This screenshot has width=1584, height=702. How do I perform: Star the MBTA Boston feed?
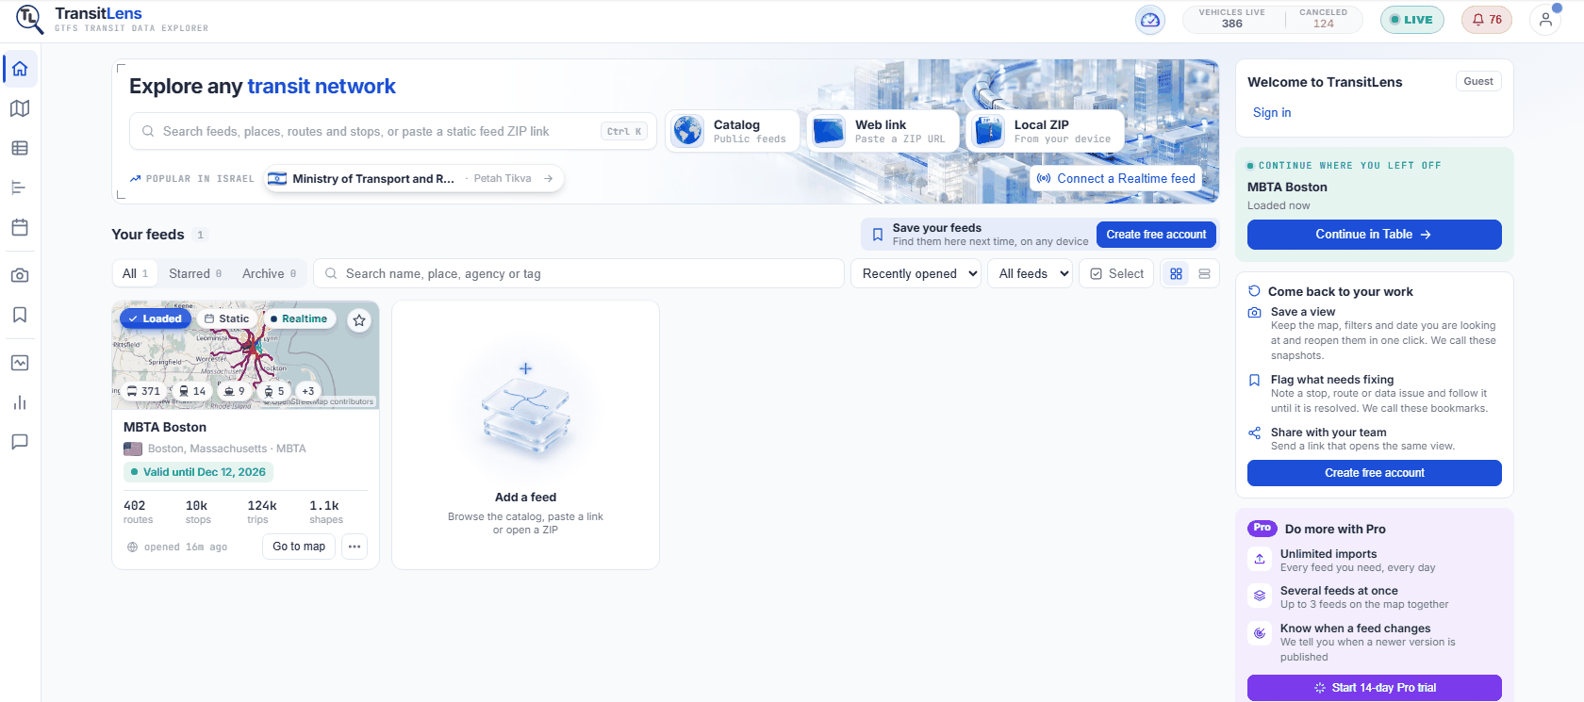click(359, 320)
